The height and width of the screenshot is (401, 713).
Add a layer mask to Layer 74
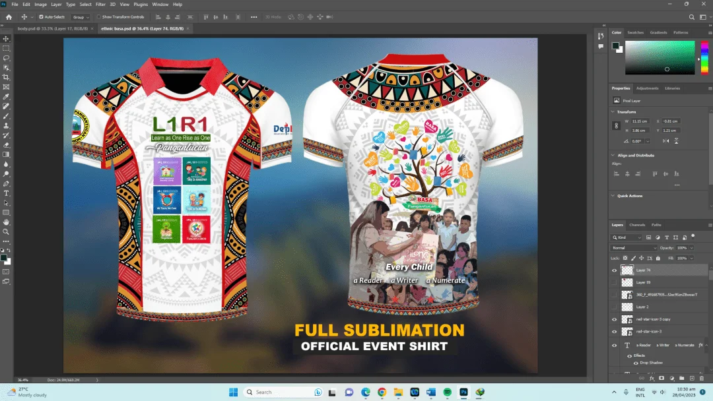click(662, 379)
